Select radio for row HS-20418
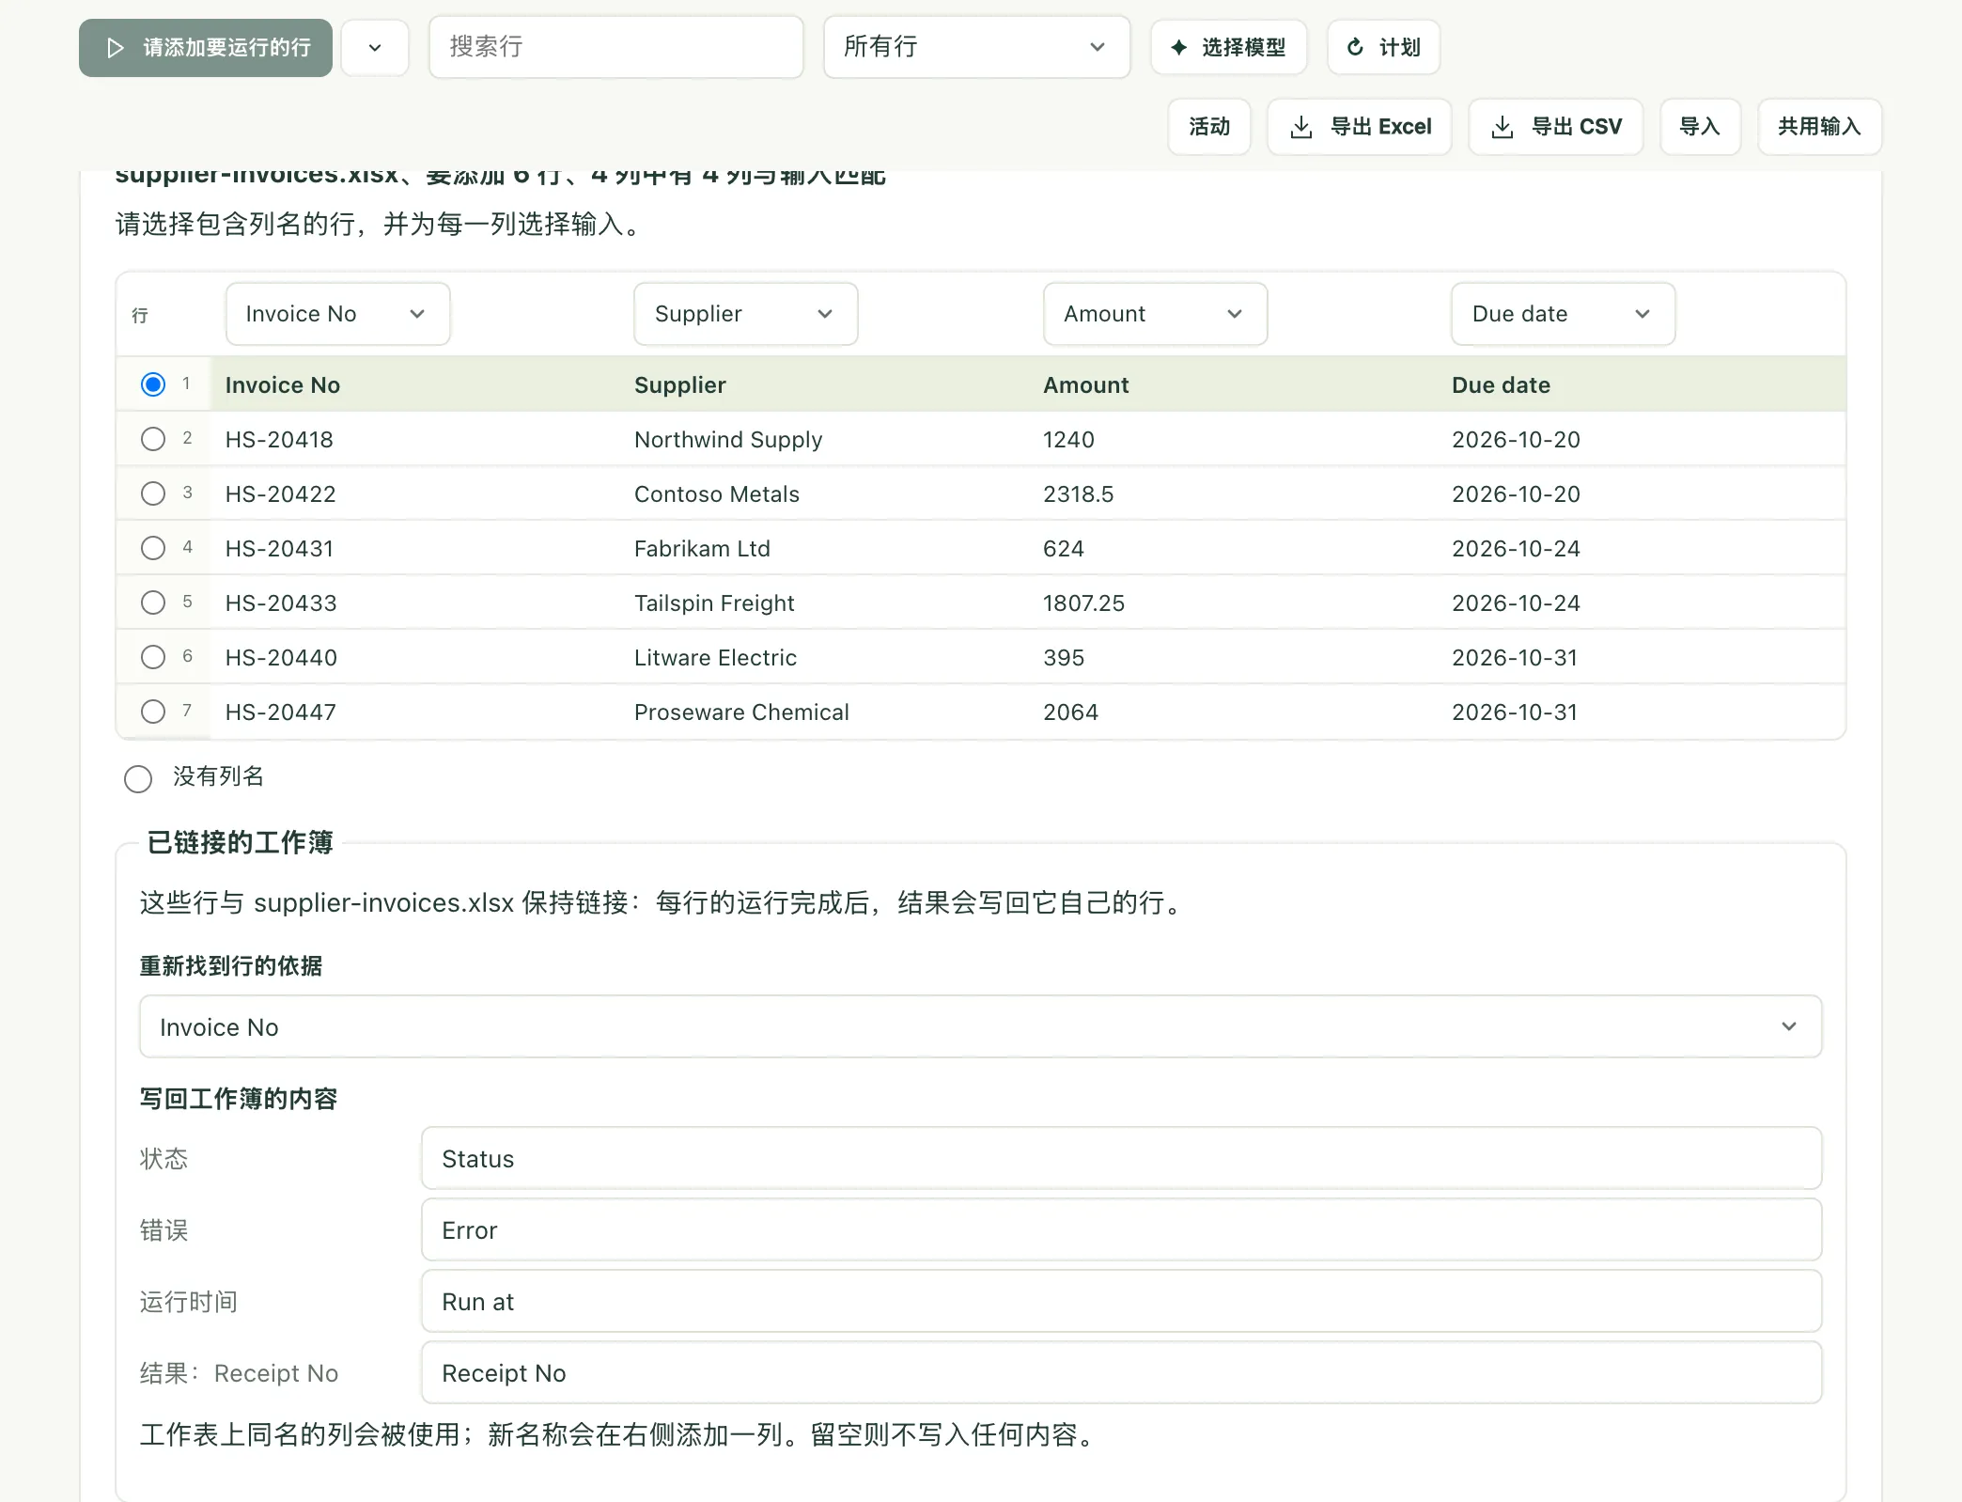Viewport: 1962px width, 1502px height. point(153,439)
